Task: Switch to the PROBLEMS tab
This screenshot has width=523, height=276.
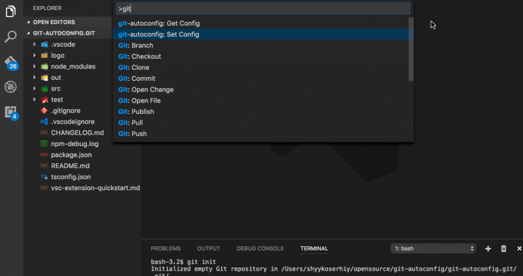Action: click(x=165, y=248)
